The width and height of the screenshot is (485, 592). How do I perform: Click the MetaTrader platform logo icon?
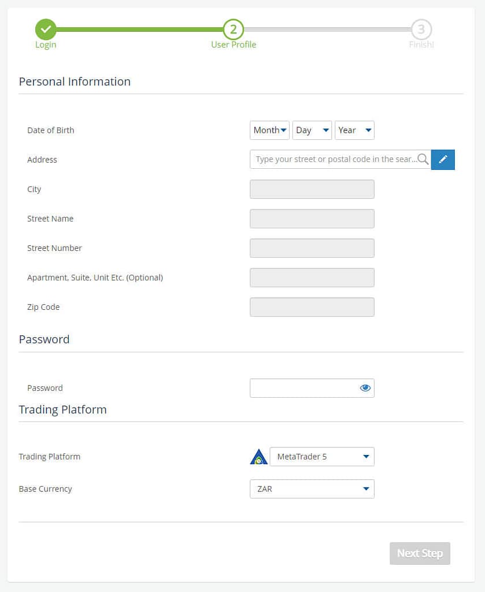pyautogui.click(x=258, y=457)
